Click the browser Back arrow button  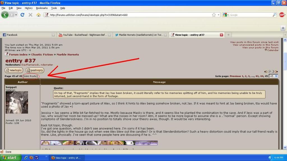(5, 15)
